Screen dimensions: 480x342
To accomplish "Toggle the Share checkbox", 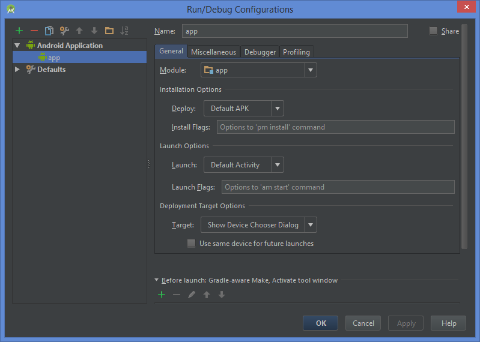I will click(433, 31).
